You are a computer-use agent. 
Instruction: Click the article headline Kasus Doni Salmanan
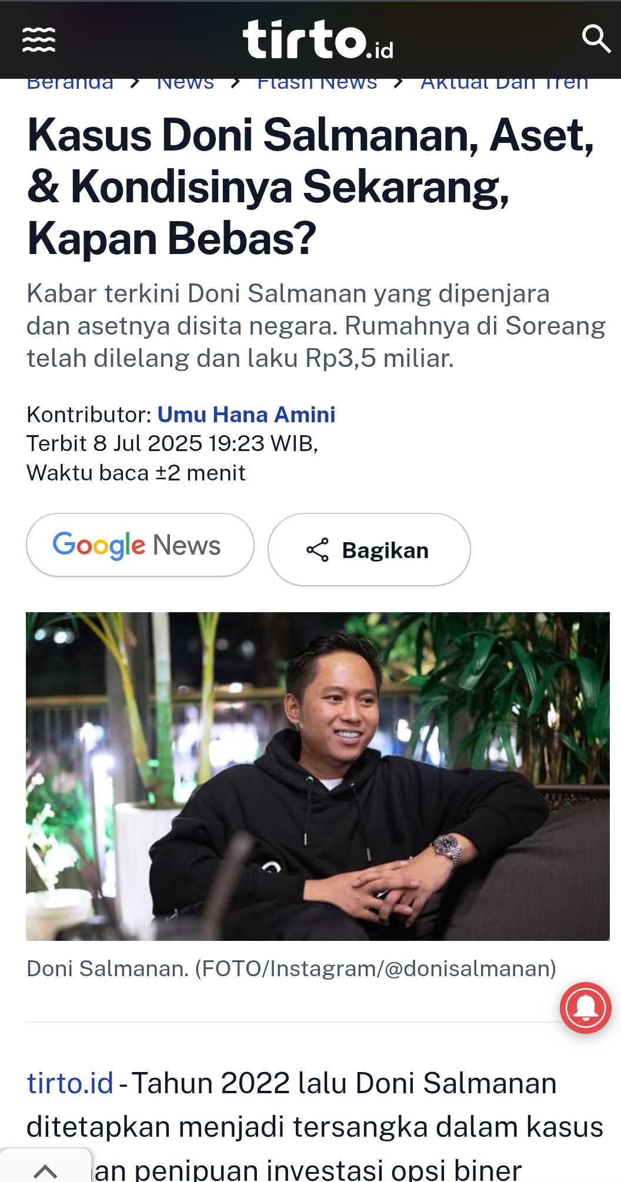tap(310, 186)
